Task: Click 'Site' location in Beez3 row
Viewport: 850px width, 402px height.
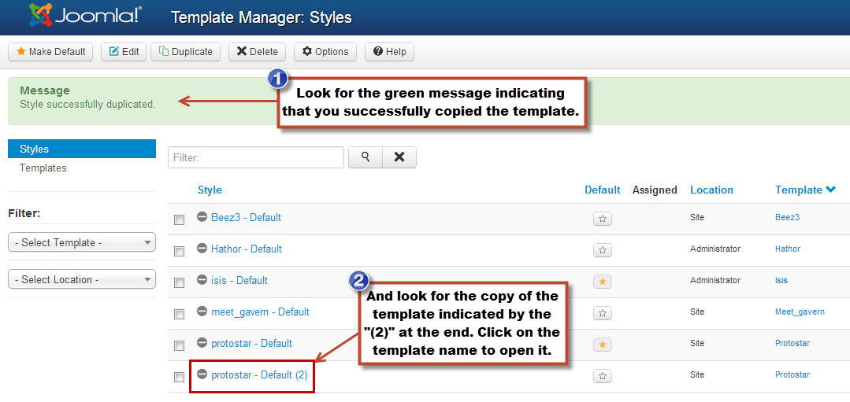Action: pos(697,217)
